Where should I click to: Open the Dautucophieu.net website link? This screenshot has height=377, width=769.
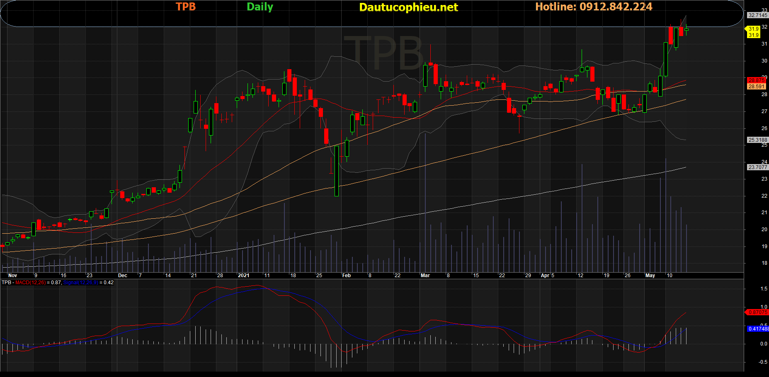[408, 7]
